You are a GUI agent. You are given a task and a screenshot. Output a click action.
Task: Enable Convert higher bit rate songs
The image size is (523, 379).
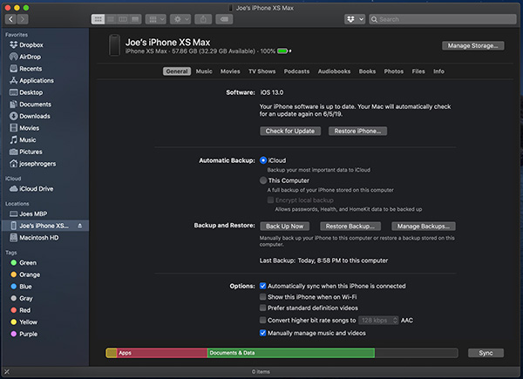(x=263, y=320)
